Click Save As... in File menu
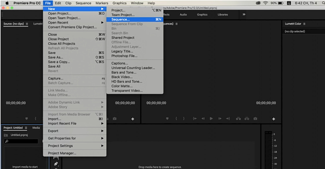The image size is (325, 169). point(74,57)
